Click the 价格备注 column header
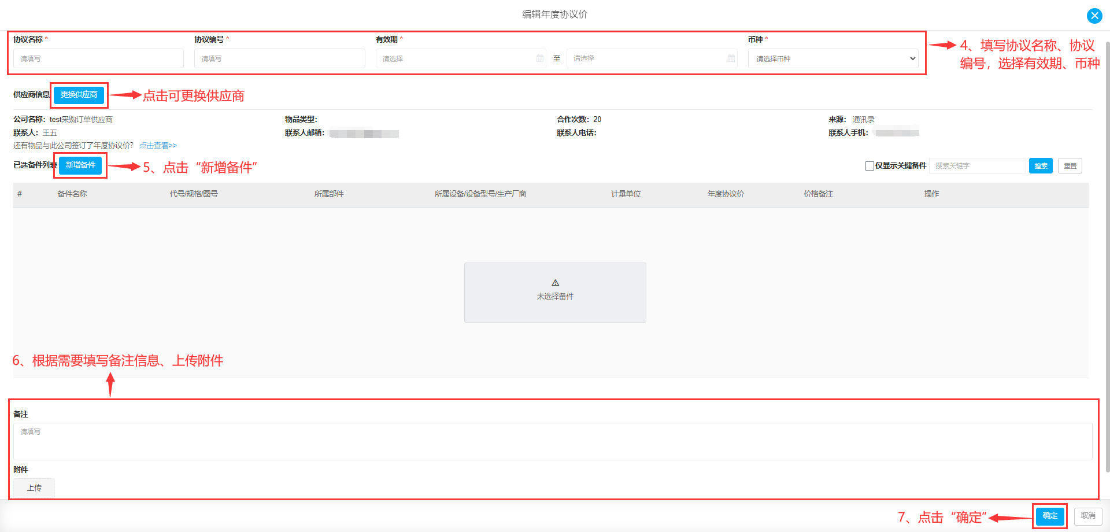The height and width of the screenshot is (532, 1110). coord(819,194)
